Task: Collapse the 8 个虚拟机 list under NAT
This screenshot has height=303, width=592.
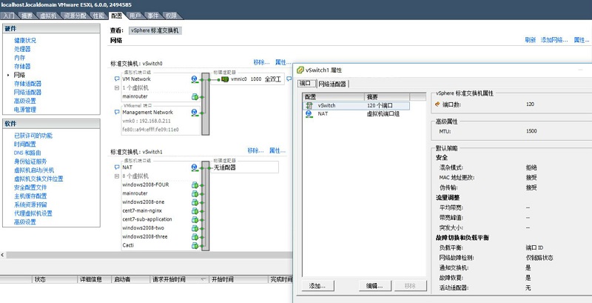Action: [117, 176]
